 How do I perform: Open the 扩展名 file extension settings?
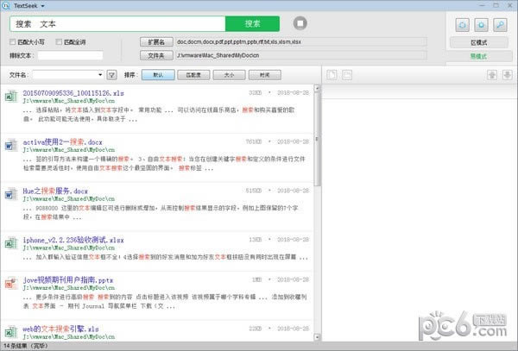tap(155, 41)
